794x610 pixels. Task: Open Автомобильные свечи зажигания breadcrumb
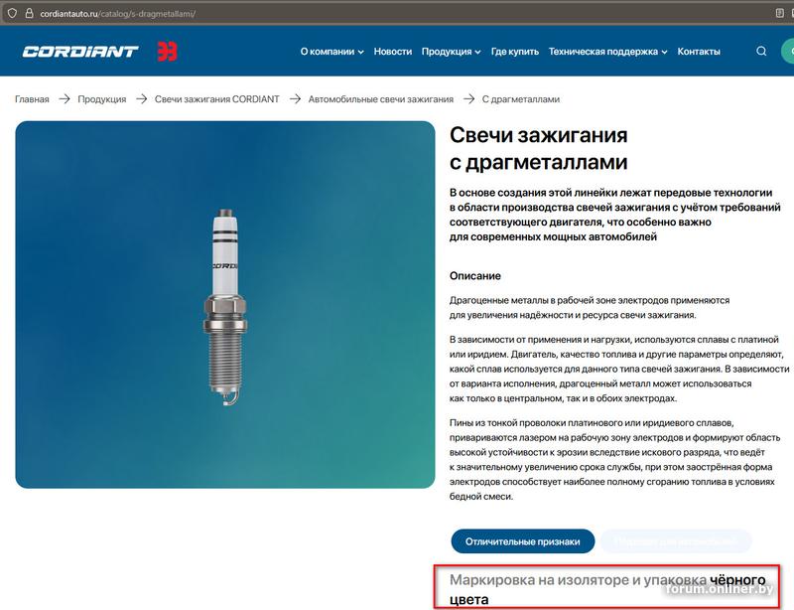[x=381, y=99]
